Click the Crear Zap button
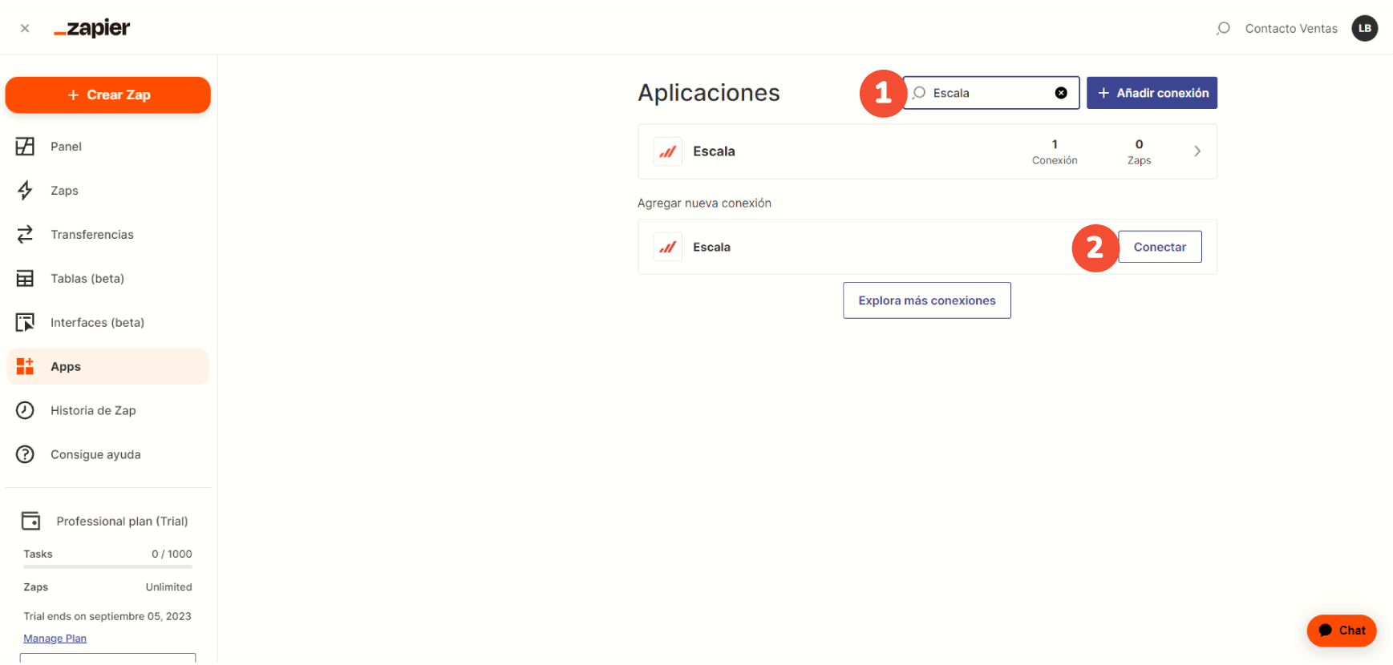The width and height of the screenshot is (1393, 665). 108,95
